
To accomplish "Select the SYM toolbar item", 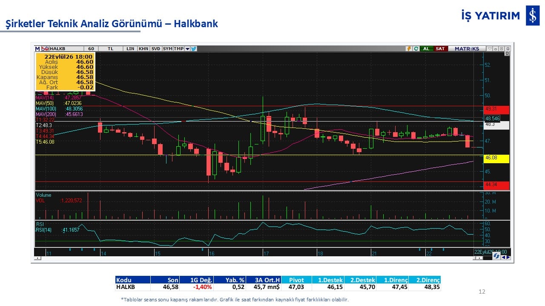I will pos(167,48).
